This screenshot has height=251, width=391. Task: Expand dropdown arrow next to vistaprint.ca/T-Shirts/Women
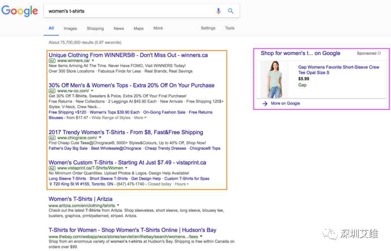126,168
